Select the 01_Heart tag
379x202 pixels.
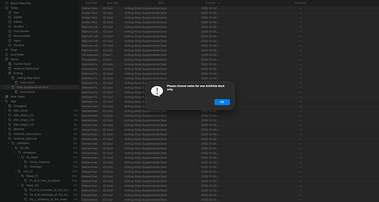[x=32, y=157]
